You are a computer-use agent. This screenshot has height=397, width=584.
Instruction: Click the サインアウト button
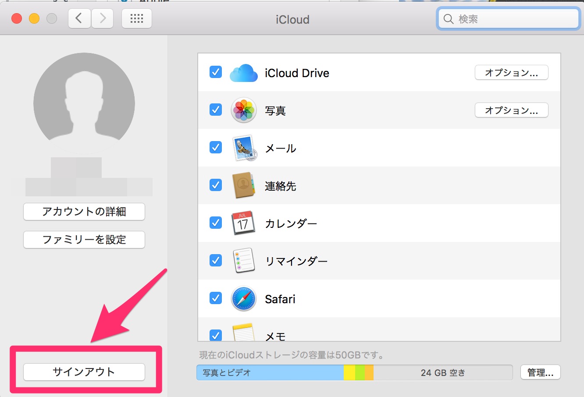84,372
